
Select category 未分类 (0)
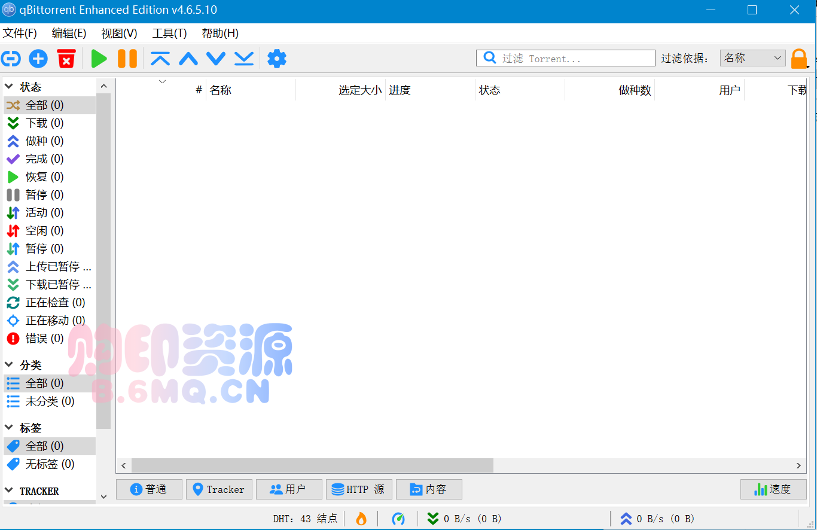coord(50,401)
